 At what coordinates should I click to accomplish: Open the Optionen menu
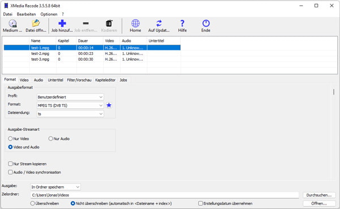click(49, 14)
